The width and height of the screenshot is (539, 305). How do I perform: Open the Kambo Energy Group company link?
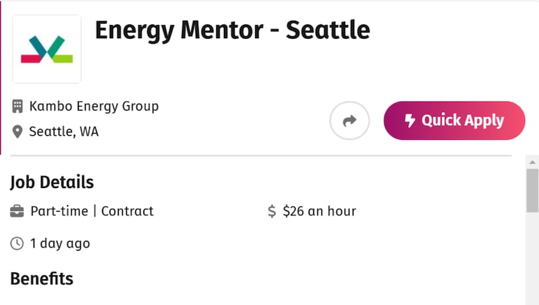pos(94,106)
